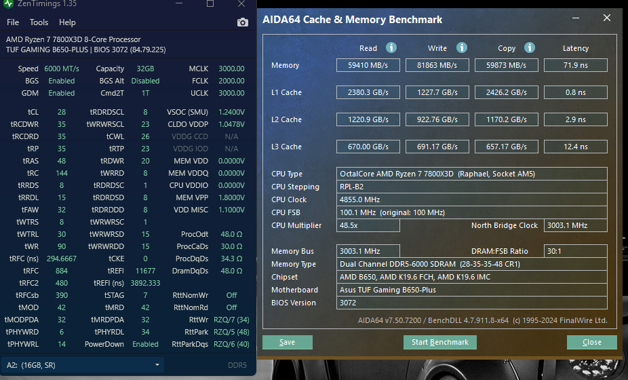
Task: Click the tRFC (ns) value 294.6667
Action: click(x=61, y=259)
